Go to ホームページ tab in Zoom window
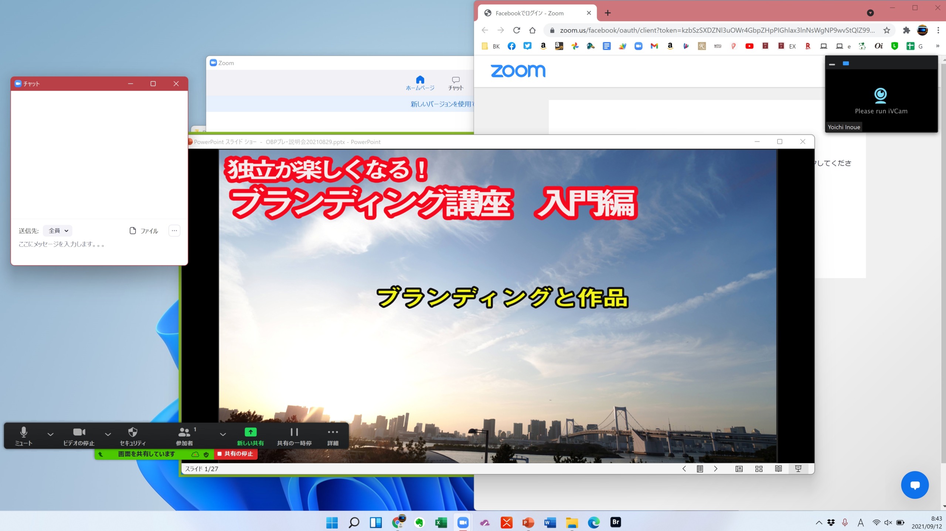 coord(420,83)
